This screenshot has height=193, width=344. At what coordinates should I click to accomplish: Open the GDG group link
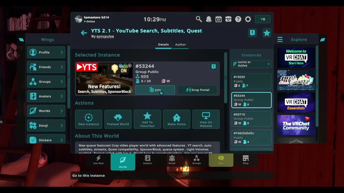[145, 76]
